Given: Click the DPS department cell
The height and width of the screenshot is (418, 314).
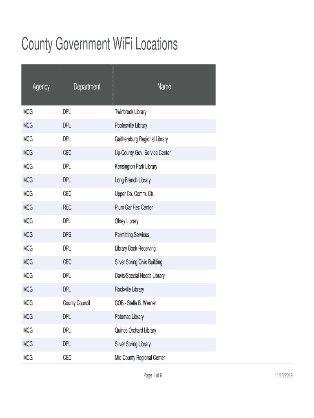Looking at the screenshot, I should click(67, 235).
